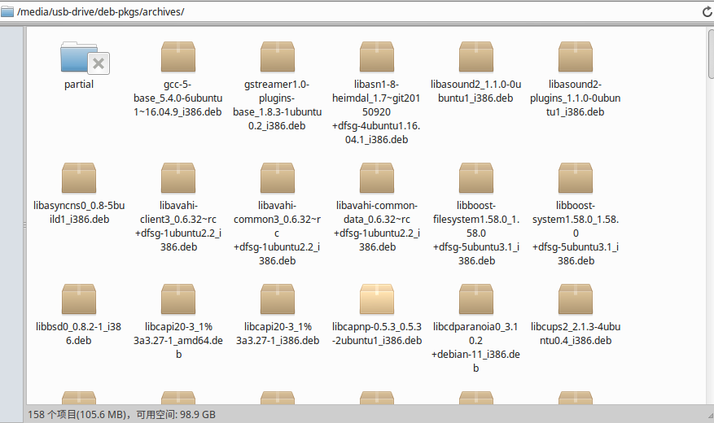
Task: Click the libasound2_1.1.0-0ubuntu1_i386.deb filename text
Action: point(475,91)
